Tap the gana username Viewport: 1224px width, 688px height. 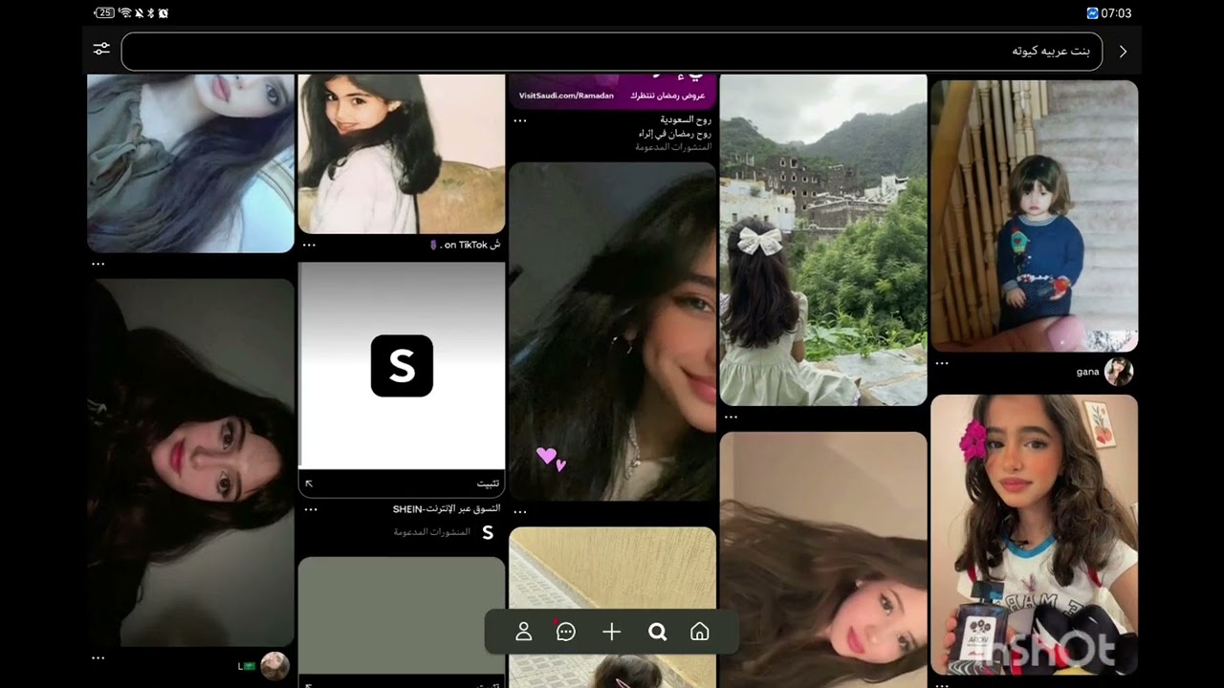click(x=1087, y=372)
